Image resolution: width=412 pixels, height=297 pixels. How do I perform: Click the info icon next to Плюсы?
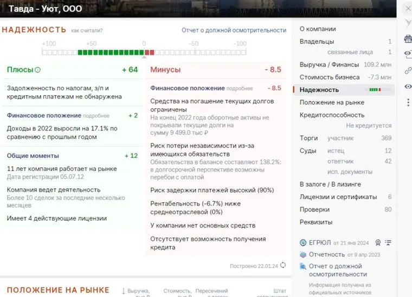coord(37,70)
